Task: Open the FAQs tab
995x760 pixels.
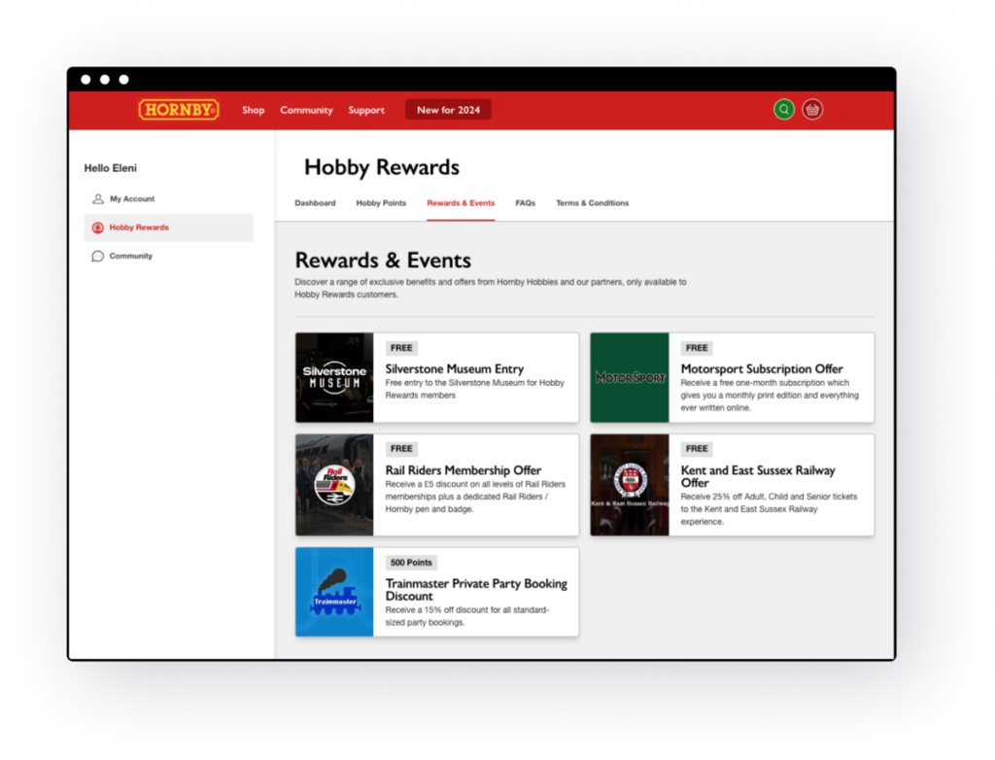Action: 526,203
